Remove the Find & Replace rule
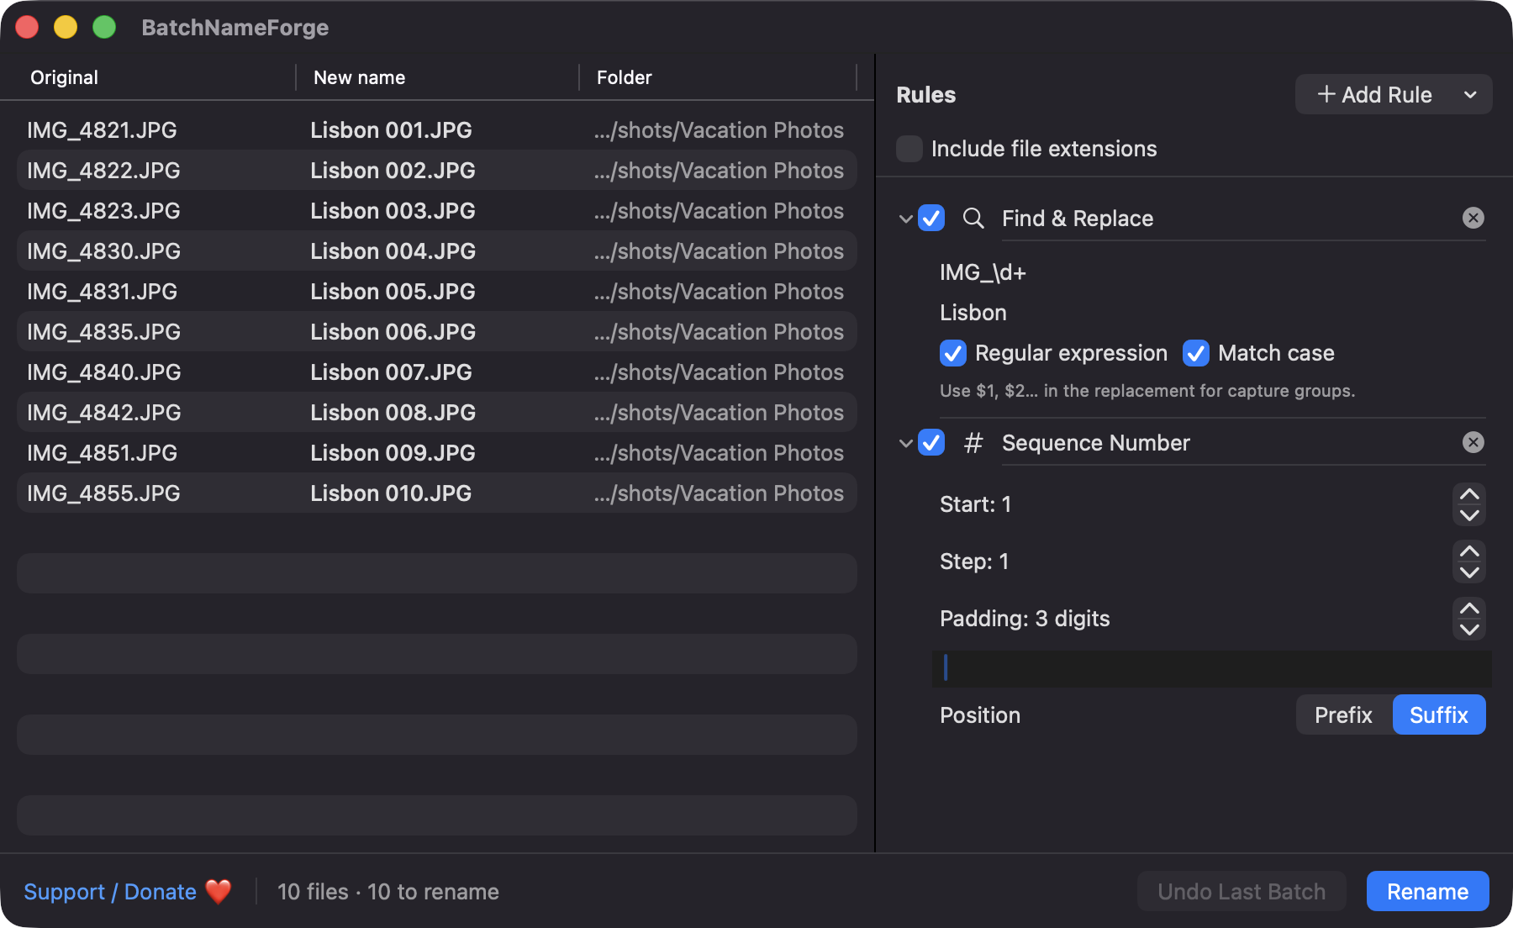The width and height of the screenshot is (1513, 928). pos(1473,219)
